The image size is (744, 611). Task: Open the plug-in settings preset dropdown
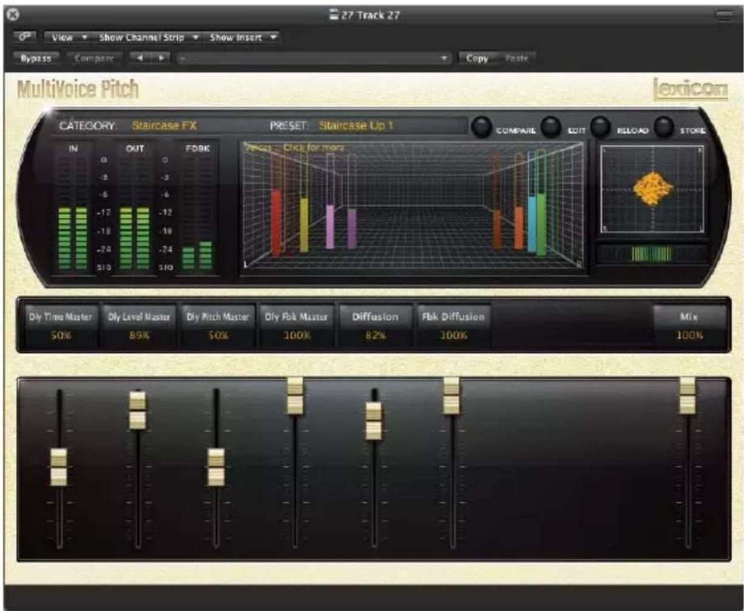click(x=314, y=58)
